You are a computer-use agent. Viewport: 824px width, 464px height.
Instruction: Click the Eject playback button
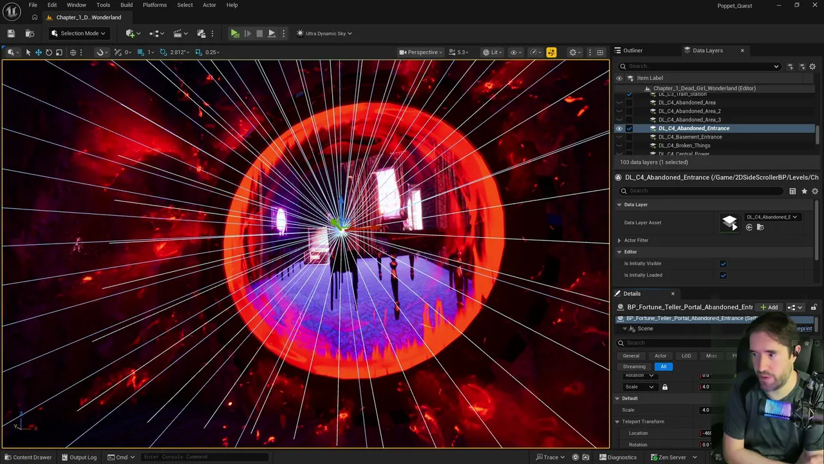[x=271, y=34]
